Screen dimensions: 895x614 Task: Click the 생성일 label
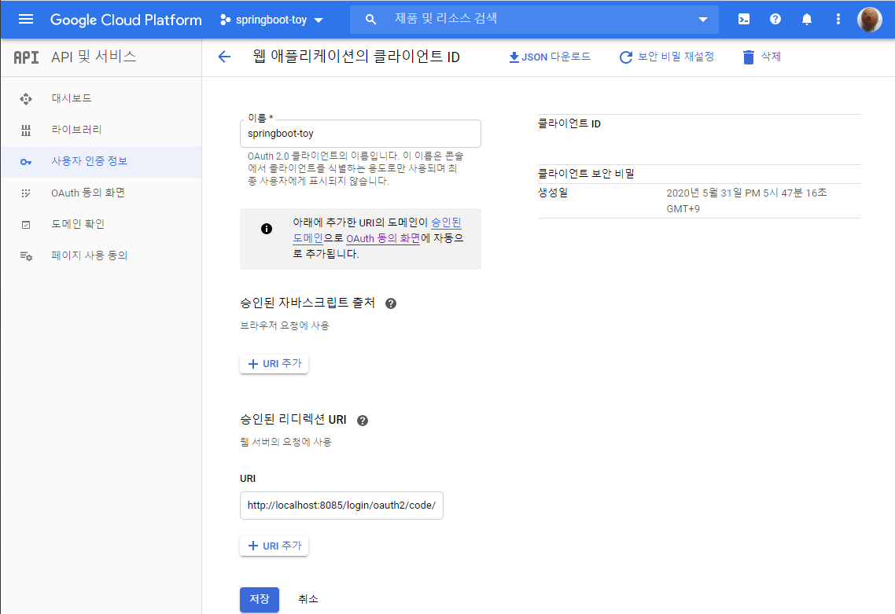553,193
